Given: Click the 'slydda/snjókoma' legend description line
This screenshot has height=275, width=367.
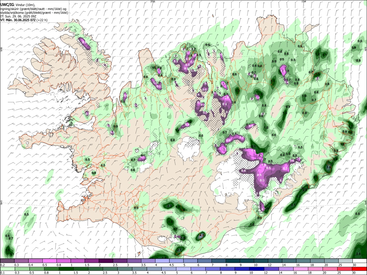Looking at the screenshot, I should 34,13.
